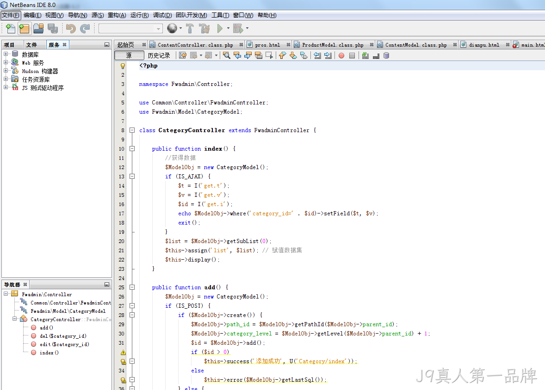This screenshot has width=545, height=390.
Task: Expand the JS 测试驱动程序 node
Action: [x=6, y=87]
